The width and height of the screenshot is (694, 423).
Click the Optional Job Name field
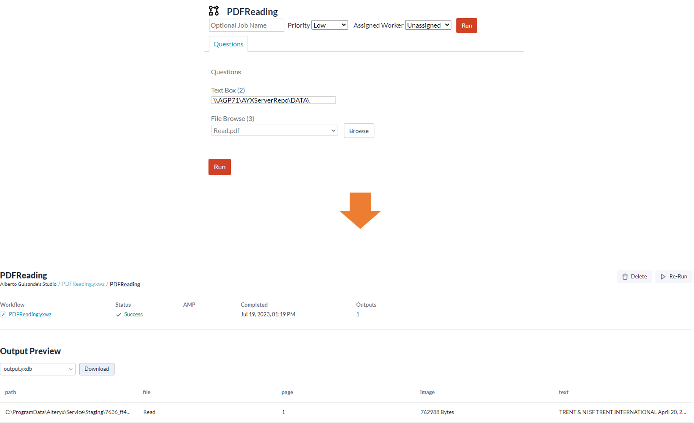click(x=246, y=25)
